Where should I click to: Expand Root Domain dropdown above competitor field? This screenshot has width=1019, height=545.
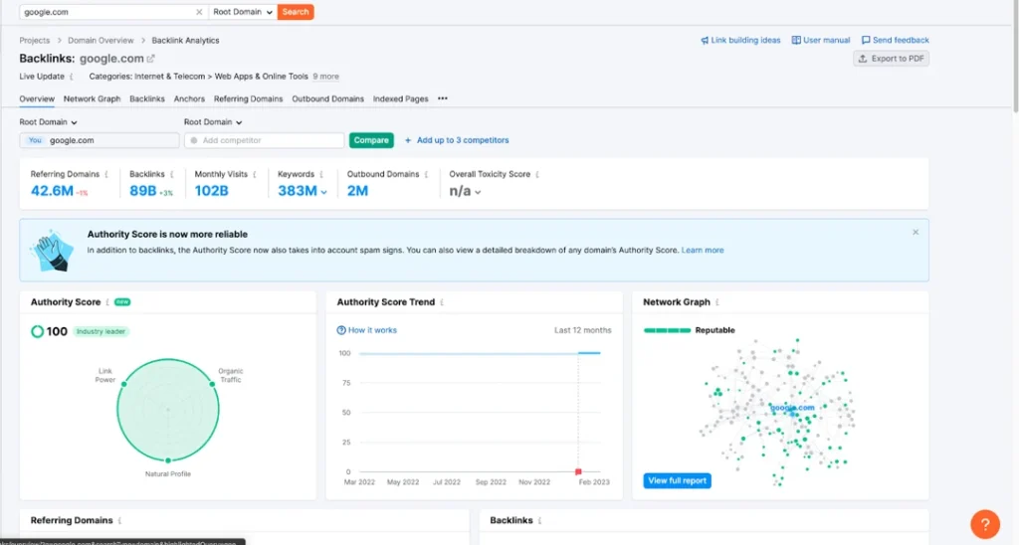click(213, 122)
